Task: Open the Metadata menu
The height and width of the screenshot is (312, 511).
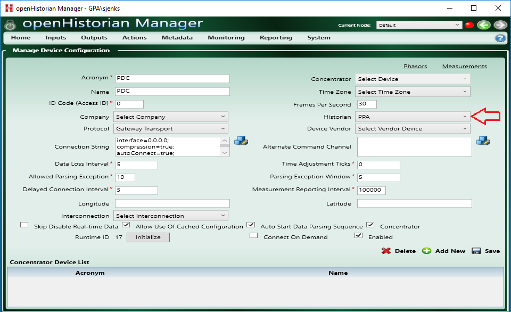Action: (177, 37)
